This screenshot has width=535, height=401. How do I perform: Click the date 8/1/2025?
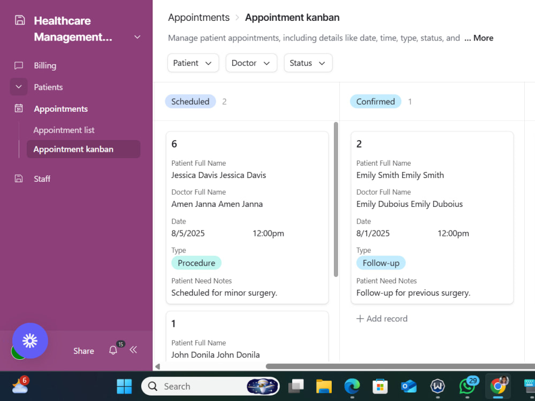[373, 233]
